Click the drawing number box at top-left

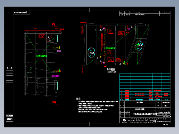click(x=21, y=12)
